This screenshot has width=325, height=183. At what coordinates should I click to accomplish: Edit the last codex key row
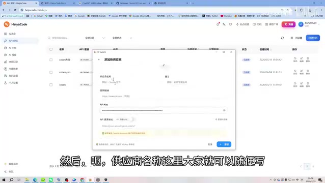click(x=302, y=84)
